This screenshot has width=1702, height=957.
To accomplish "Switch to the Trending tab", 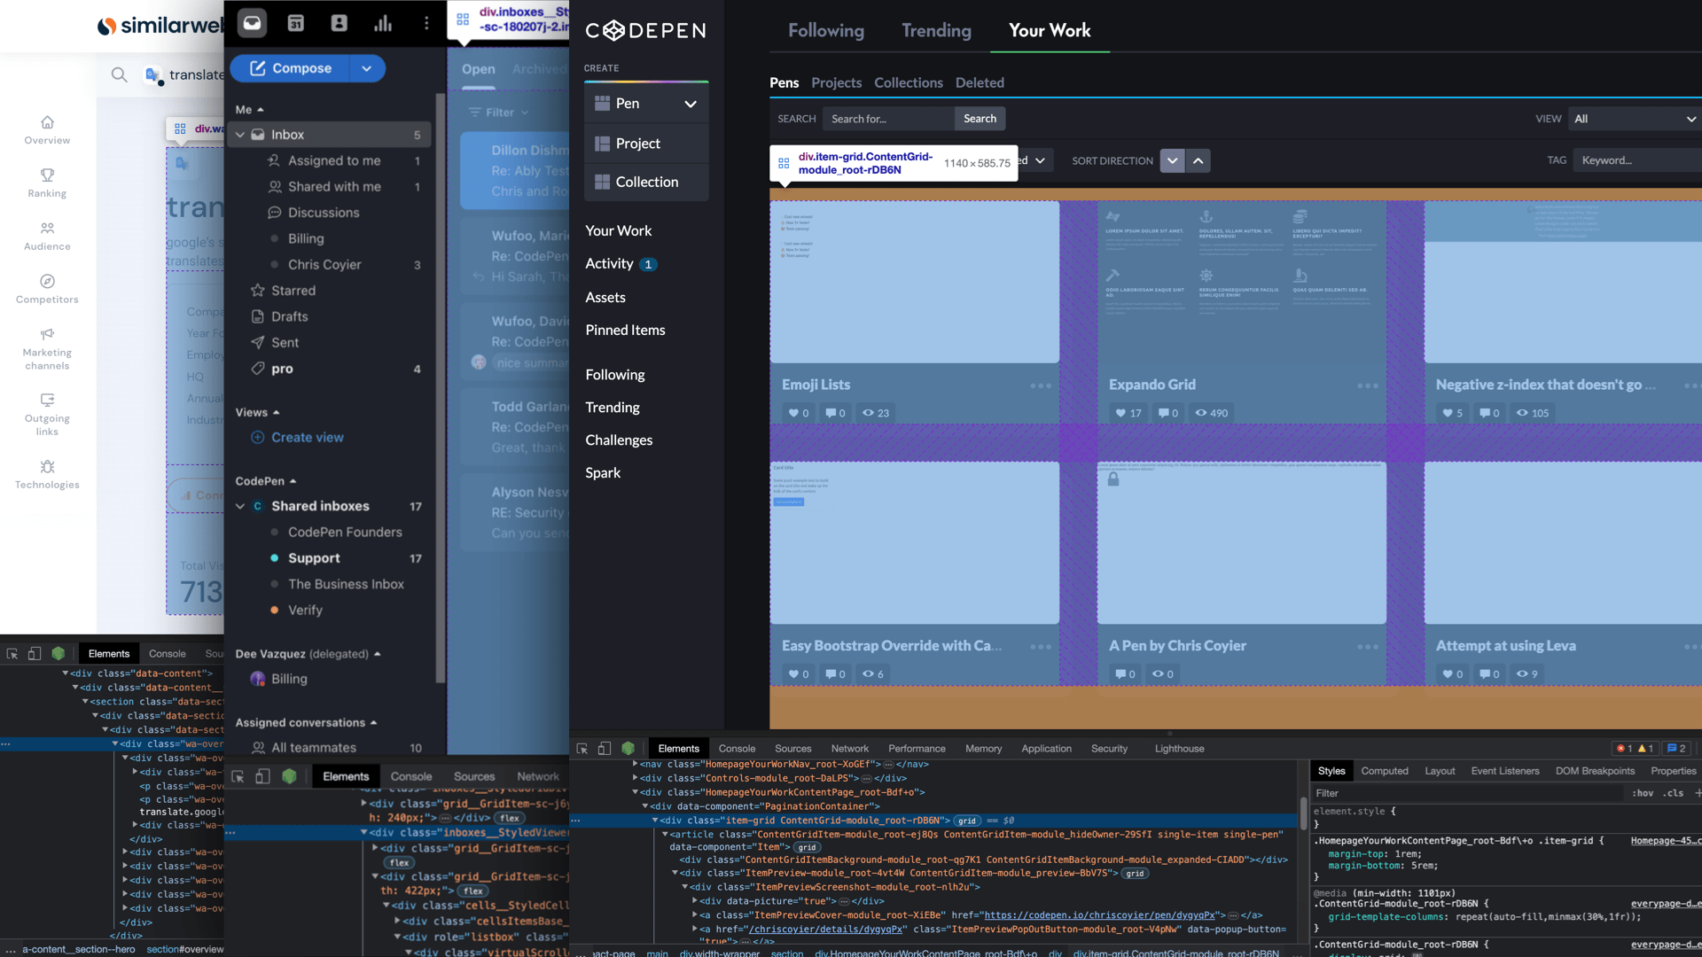I will point(936,30).
